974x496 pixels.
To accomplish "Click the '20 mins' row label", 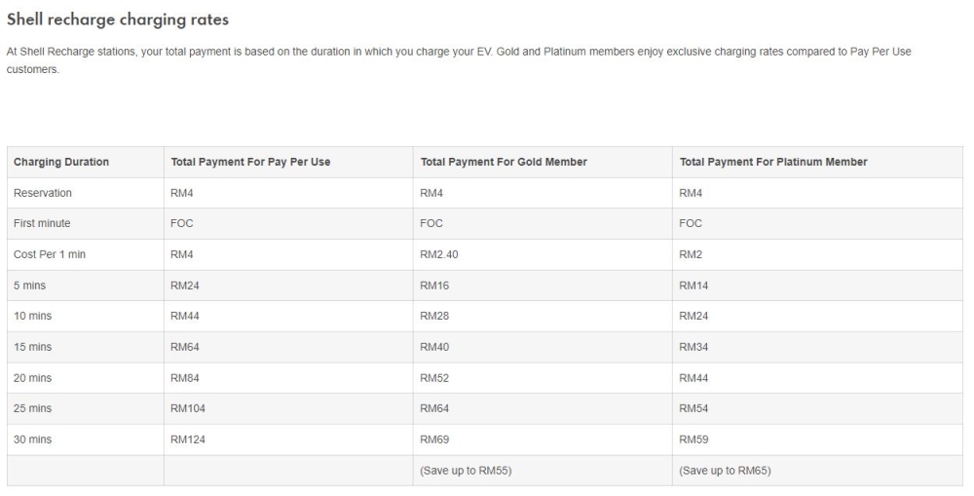I will tap(33, 378).
